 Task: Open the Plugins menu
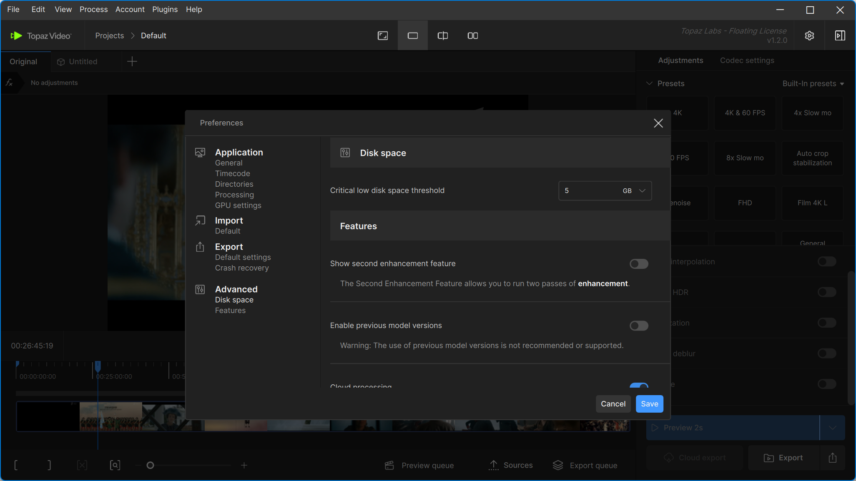click(165, 9)
